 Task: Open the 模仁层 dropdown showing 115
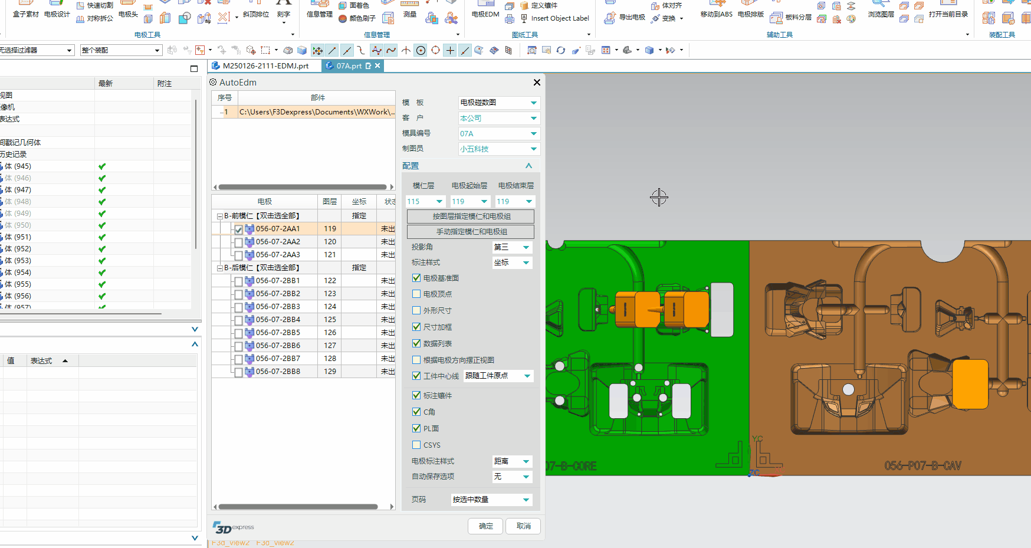pyautogui.click(x=425, y=201)
